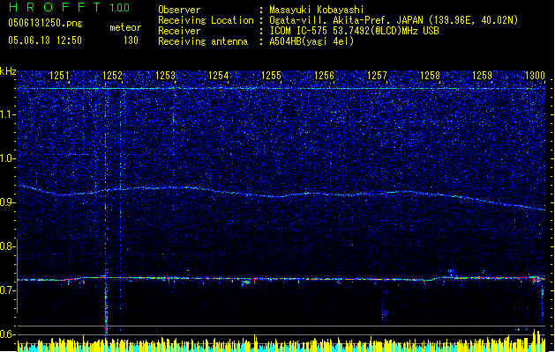Click the Receiving antenna label
555x352 pixels.
pos(203,41)
